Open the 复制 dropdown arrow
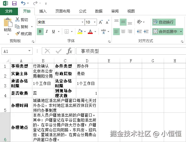The width and height of the screenshot is (186, 142). click(32, 27)
